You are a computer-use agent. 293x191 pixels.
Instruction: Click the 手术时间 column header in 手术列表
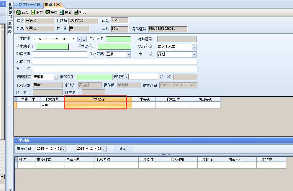click(x=212, y=159)
